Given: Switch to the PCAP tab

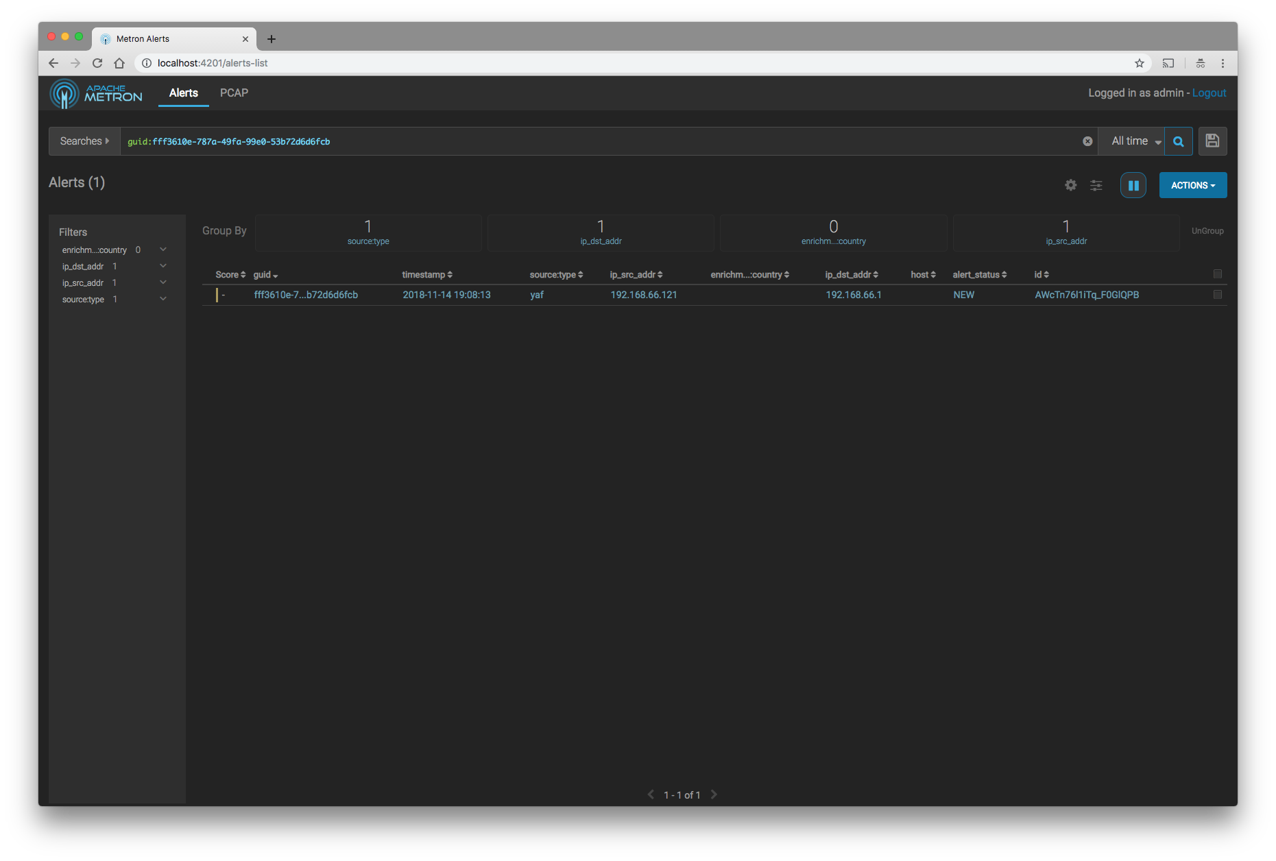Looking at the screenshot, I should [x=234, y=93].
